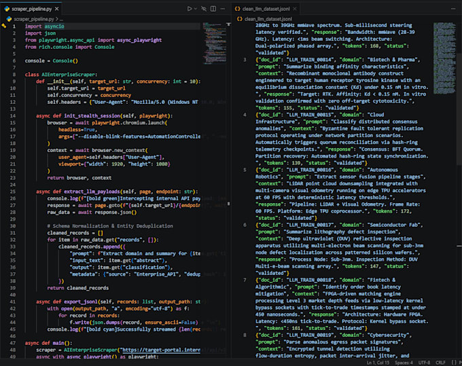
Task: Click line number 14 in the Python editor
Action: coord(13,115)
